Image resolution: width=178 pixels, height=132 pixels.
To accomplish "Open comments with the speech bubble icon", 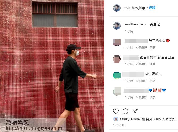I will click(x=125, y=111).
